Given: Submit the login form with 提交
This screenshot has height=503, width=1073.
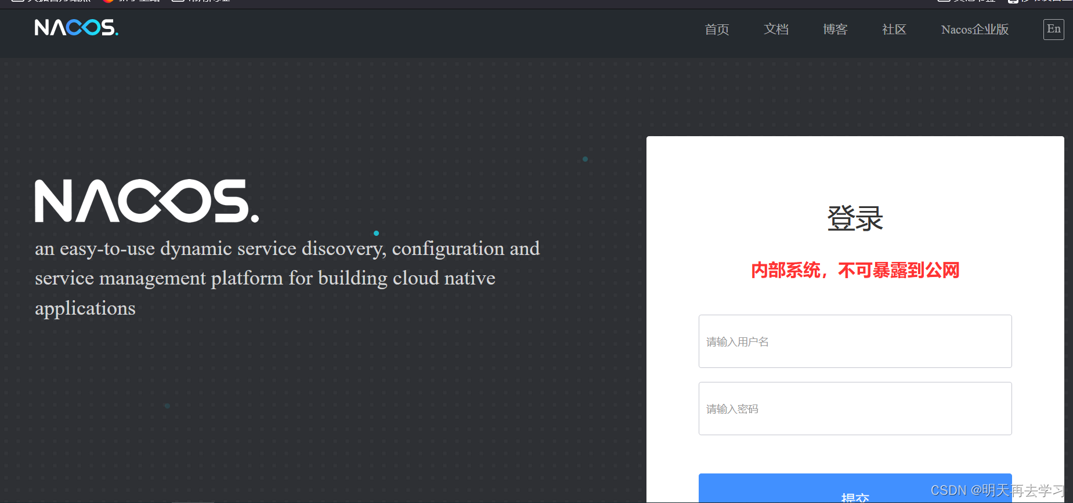Looking at the screenshot, I should click(x=855, y=489).
